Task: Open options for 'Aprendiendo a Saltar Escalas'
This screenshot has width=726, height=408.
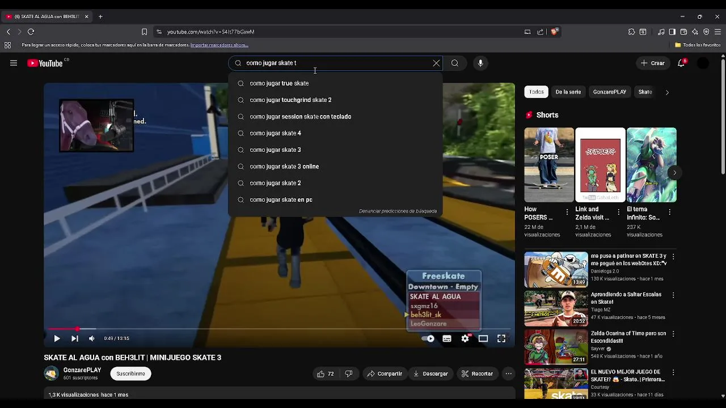Action: [x=673, y=295]
